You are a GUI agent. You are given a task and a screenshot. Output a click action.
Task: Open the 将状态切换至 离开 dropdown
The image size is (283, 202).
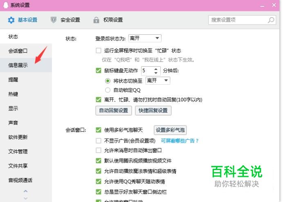(158, 81)
